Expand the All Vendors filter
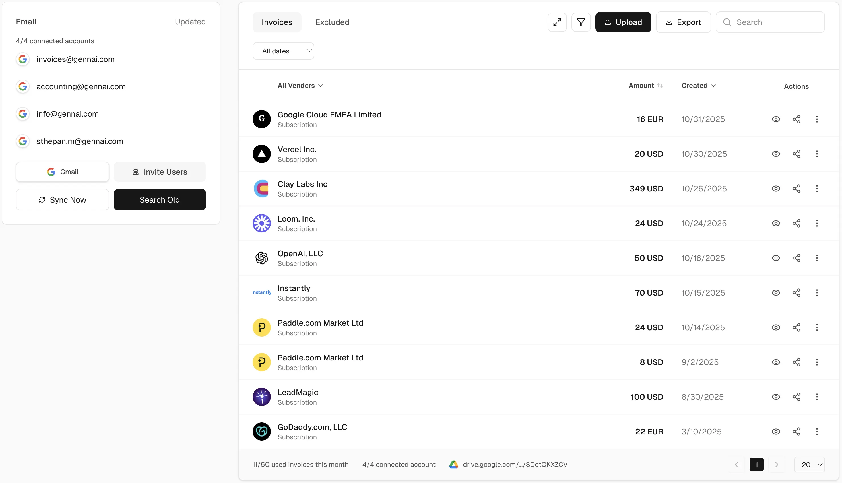Screen dimensions: 842x483 [x=300, y=86]
